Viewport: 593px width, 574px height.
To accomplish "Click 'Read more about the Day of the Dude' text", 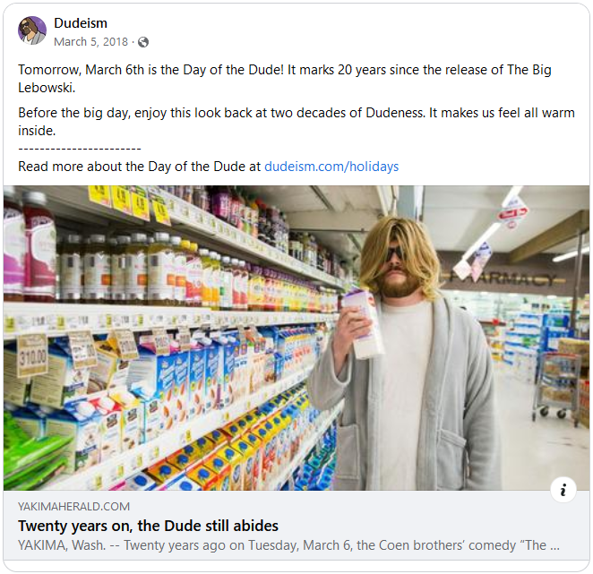I will (x=139, y=167).
